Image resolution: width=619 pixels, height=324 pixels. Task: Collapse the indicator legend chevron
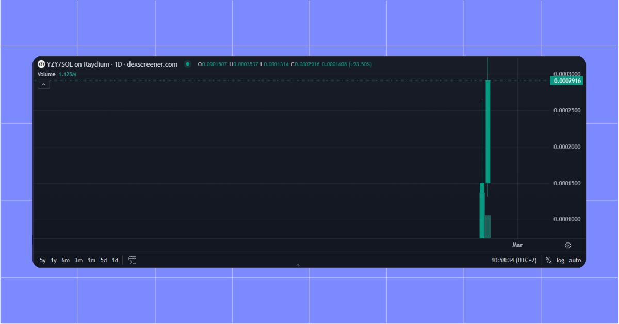pos(43,84)
